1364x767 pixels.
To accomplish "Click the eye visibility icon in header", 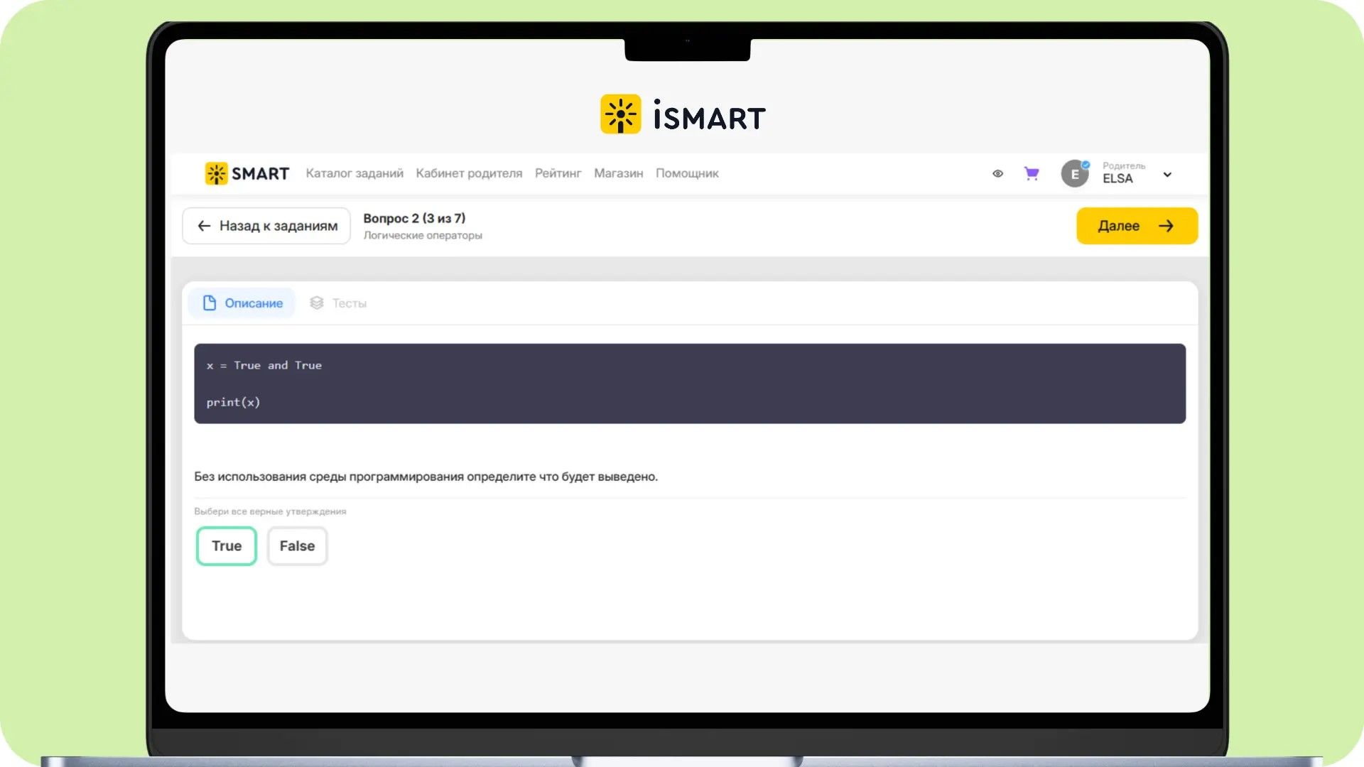I will coord(997,173).
